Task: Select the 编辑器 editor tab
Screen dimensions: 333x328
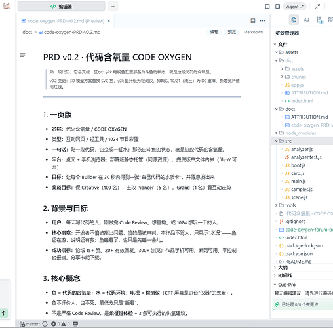Action: point(61,6)
